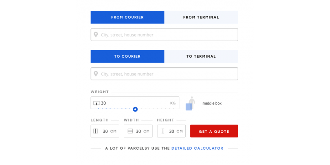Switch to the To Terminal tab
Screen dimensions: 330x165
tap(201, 56)
